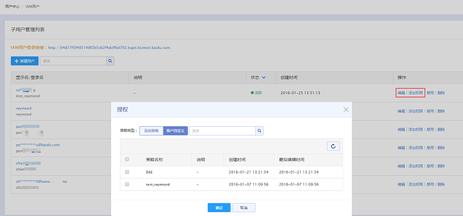The height and width of the screenshot is (216, 463).
Task: Click the 活跃 status of test_raymond
Action: coord(257,93)
